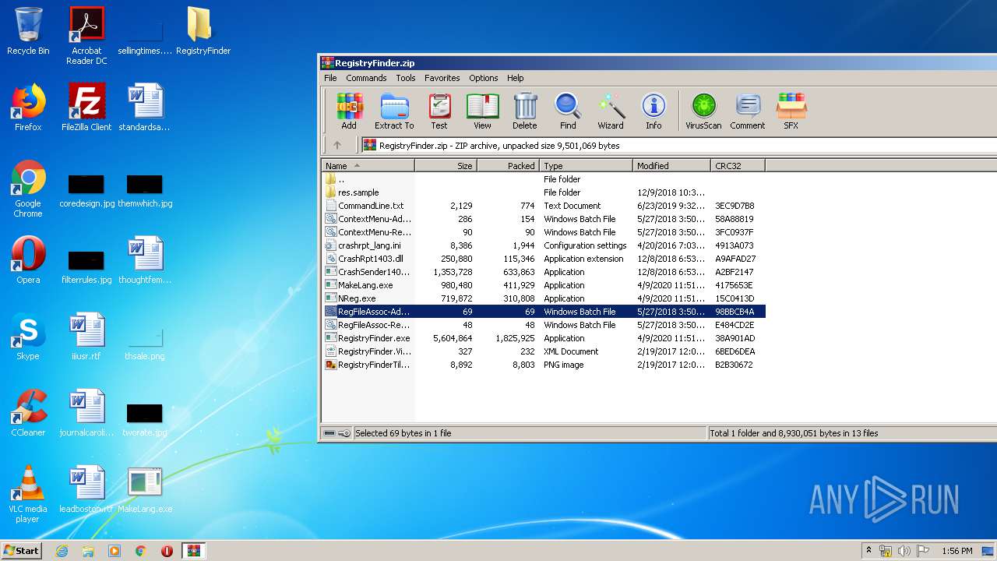
Task: Click the Add toolbar icon in WinRAR
Action: coord(349,111)
